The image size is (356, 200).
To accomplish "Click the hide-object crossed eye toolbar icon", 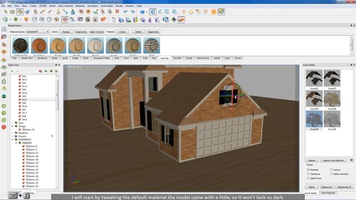I will tap(81, 12).
